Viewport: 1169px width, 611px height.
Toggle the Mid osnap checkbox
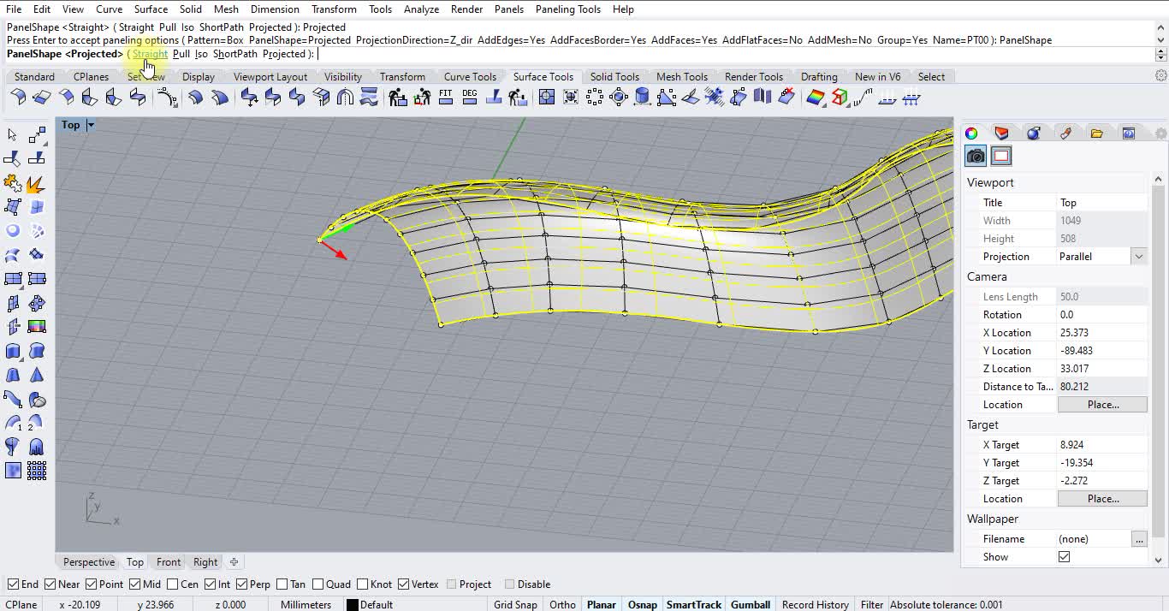135,584
